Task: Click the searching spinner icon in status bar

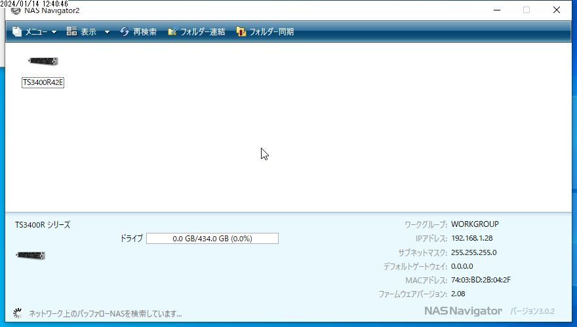Action: click(x=17, y=313)
